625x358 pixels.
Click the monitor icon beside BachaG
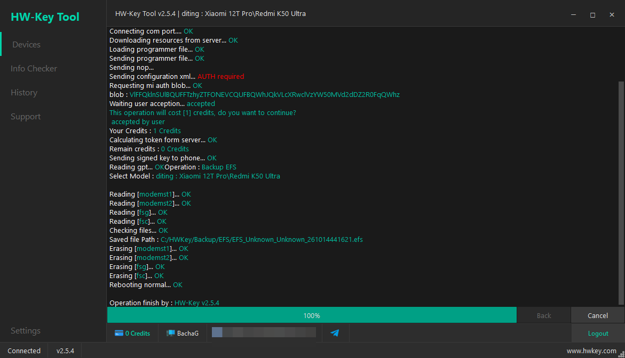tap(171, 333)
